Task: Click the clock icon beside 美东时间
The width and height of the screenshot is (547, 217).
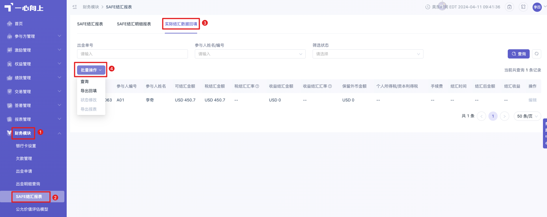Action: pyautogui.click(x=428, y=7)
